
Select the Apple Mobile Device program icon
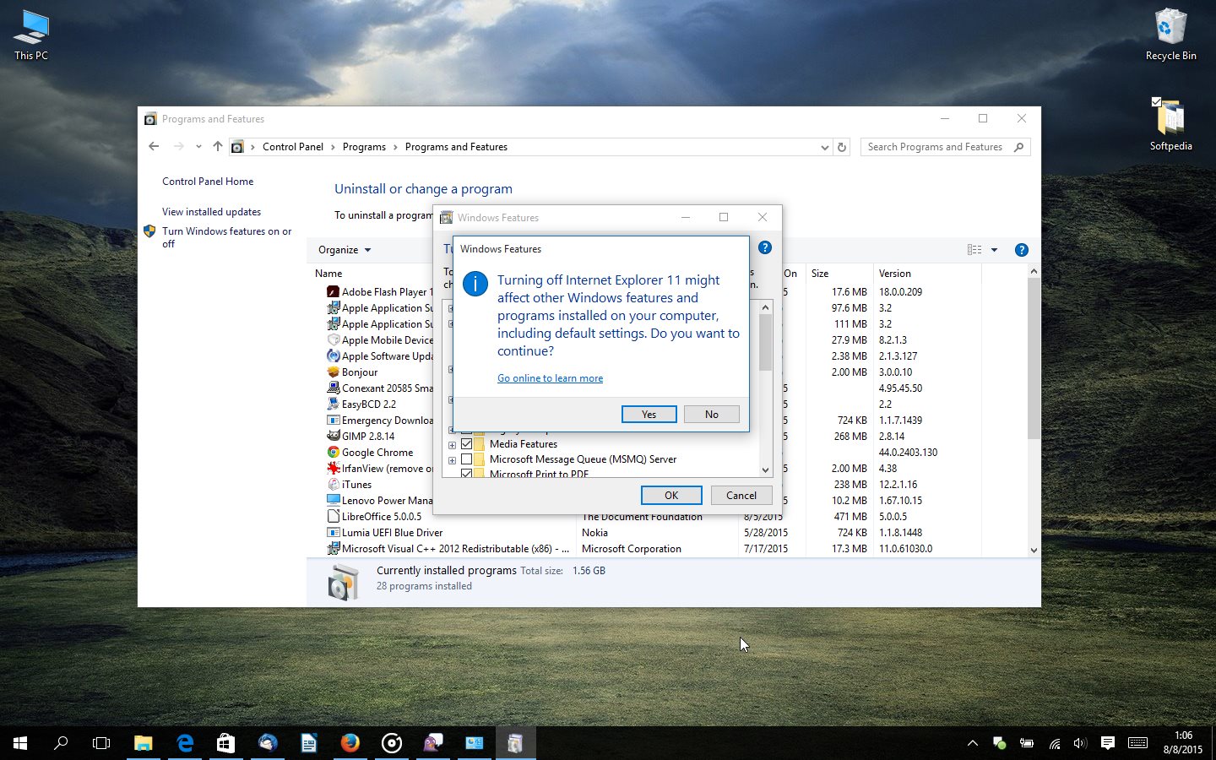333,339
